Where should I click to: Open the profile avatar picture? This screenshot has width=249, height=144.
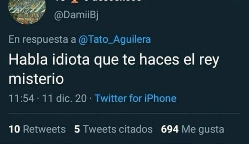point(27,11)
